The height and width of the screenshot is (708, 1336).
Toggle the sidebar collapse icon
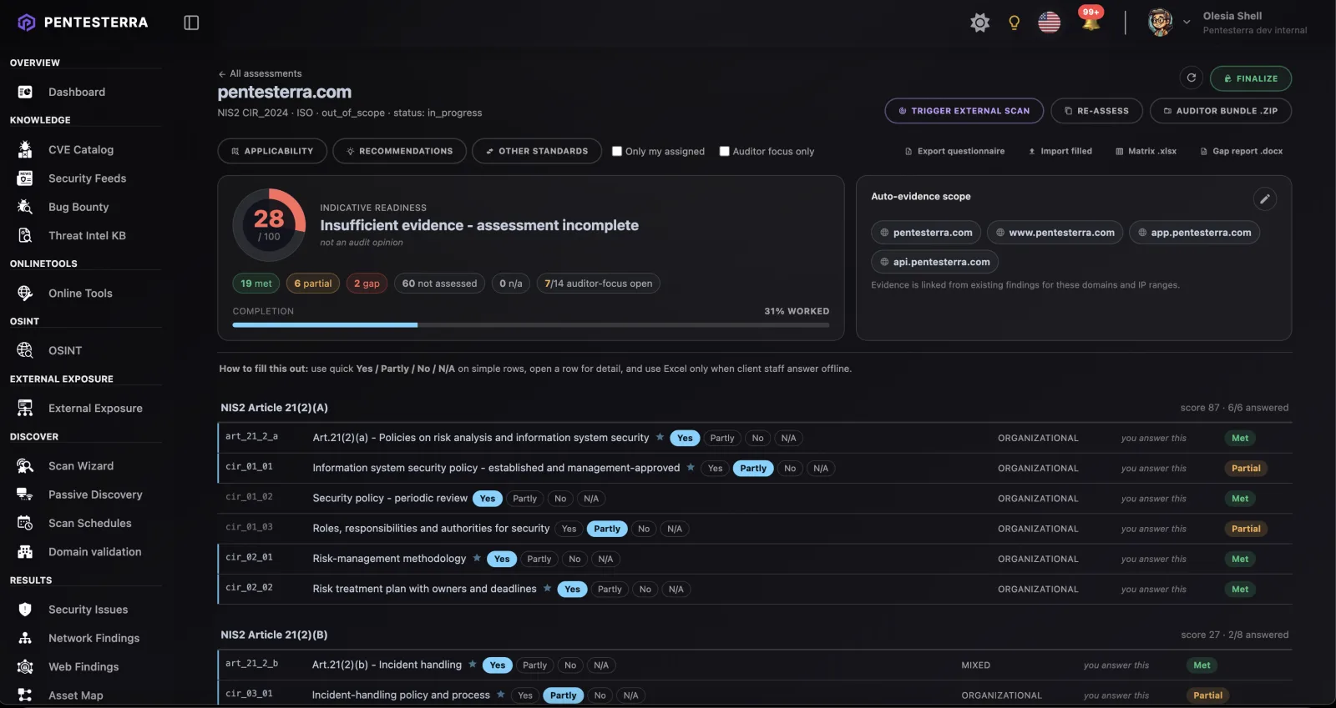coord(191,23)
